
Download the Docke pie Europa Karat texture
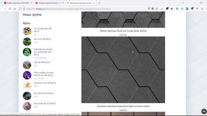[x=123, y=34]
